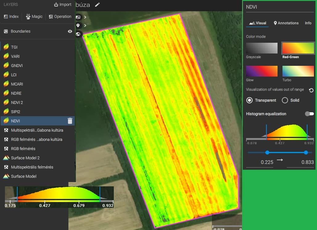Switch to the Info tab
The width and height of the screenshot is (317, 230).
point(308,23)
